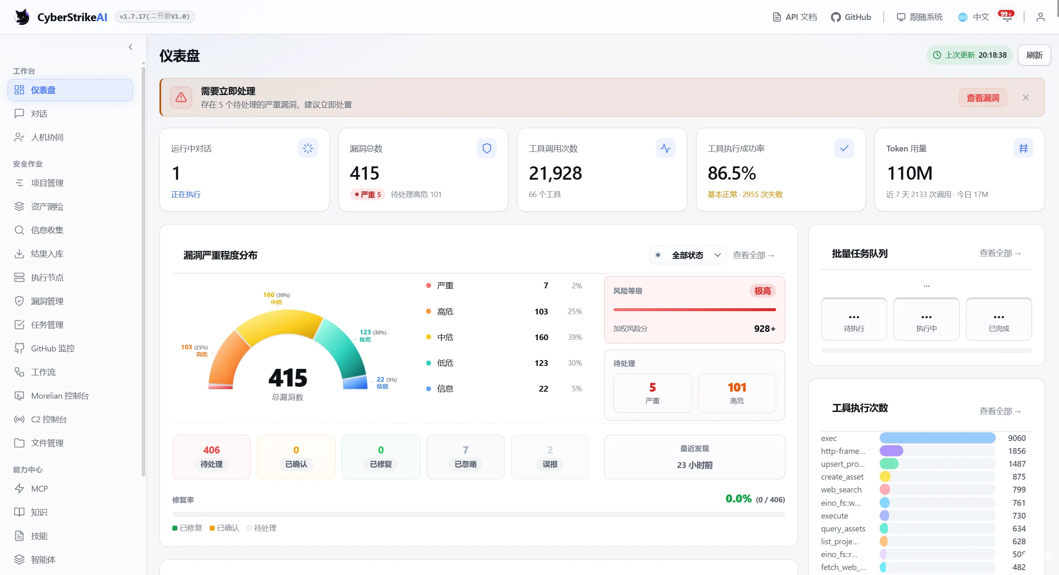The image size is (1059, 575).
Task: Click the 资产测绘 layers icon
Action: point(19,207)
